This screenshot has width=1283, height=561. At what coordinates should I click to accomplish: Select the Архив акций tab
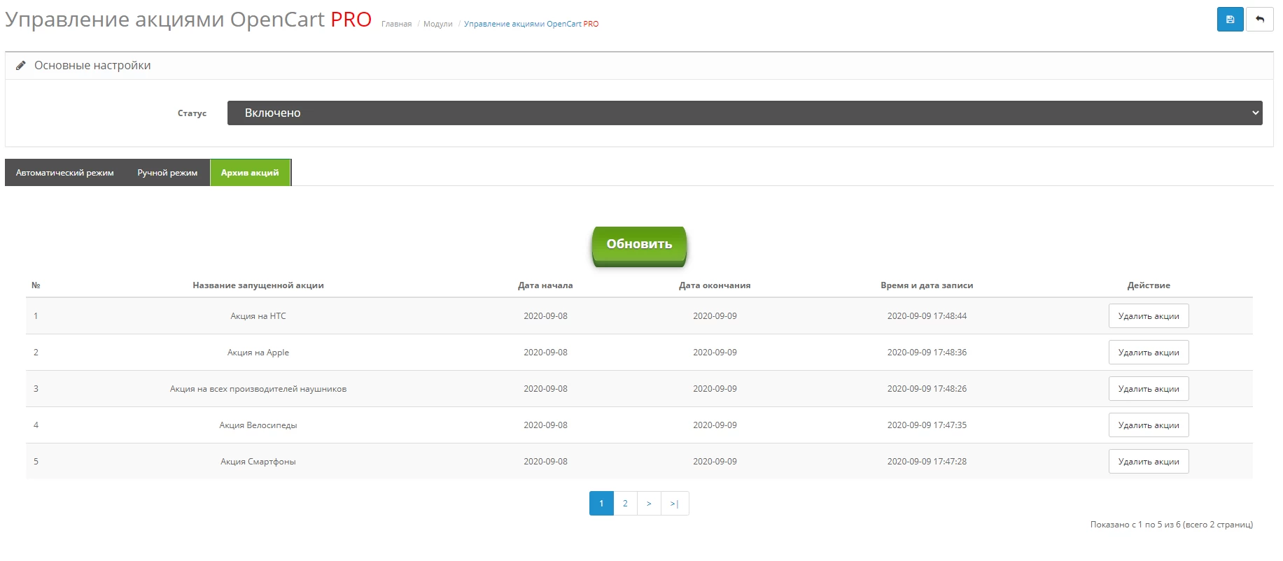pos(250,173)
